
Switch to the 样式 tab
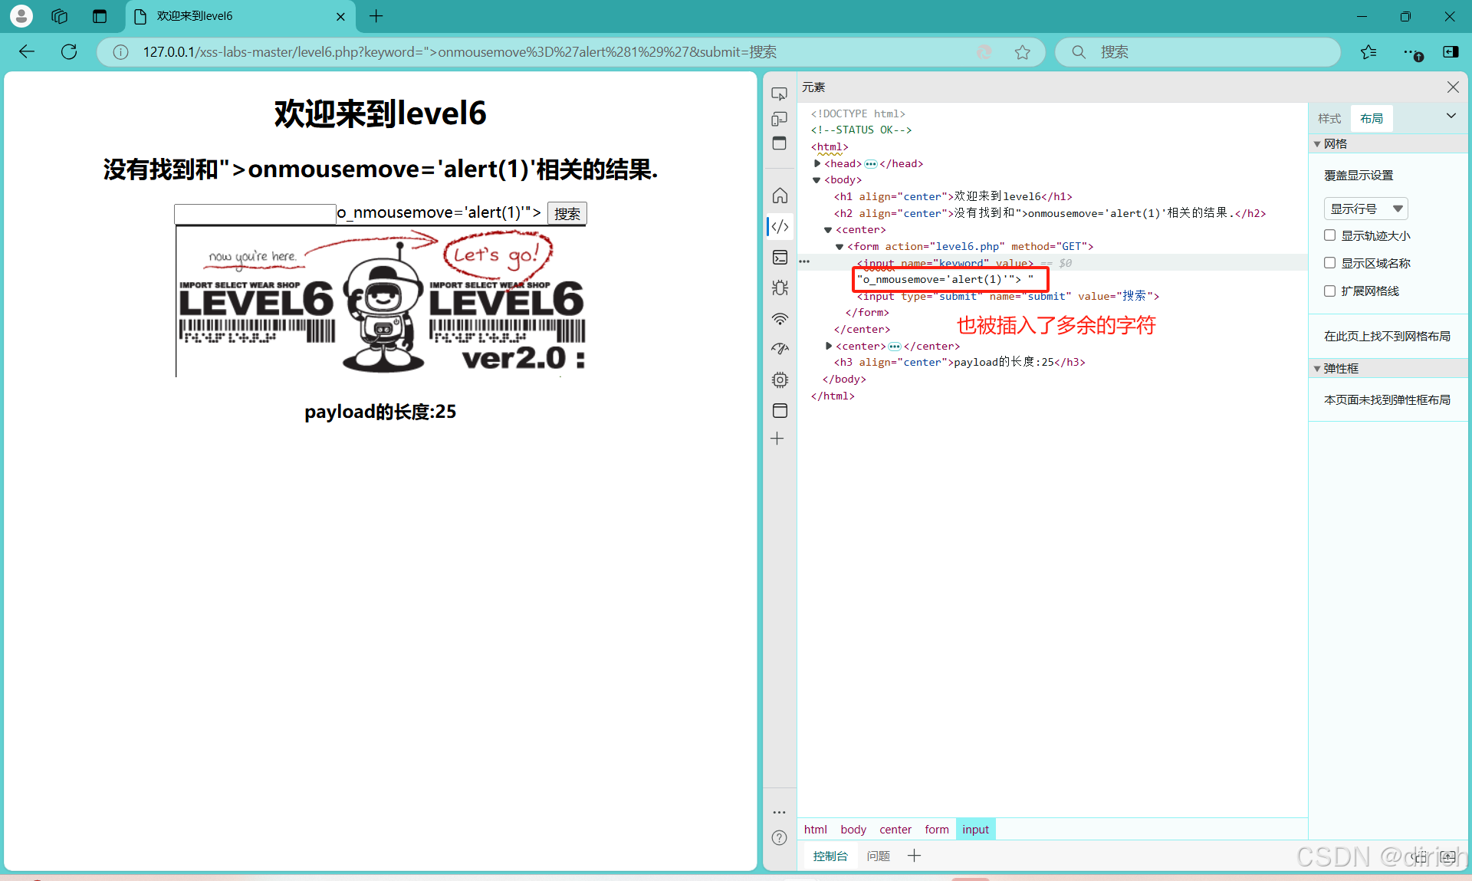(x=1329, y=118)
